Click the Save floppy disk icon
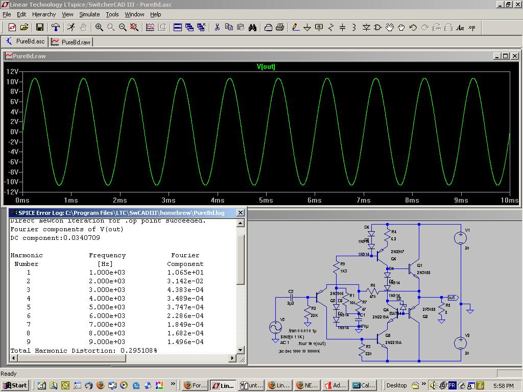Screen dimensions: 523x392 point(40,28)
